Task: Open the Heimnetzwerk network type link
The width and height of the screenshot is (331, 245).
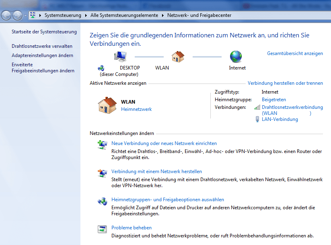Action: [x=136, y=109]
